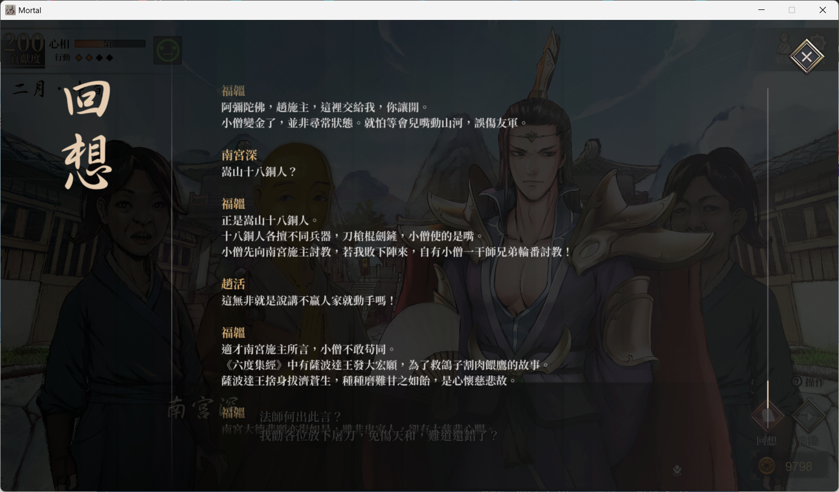This screenshot has width=839, height=492.
Task: Close the 回想 recall log overlay
Action: tap(807, 57)
